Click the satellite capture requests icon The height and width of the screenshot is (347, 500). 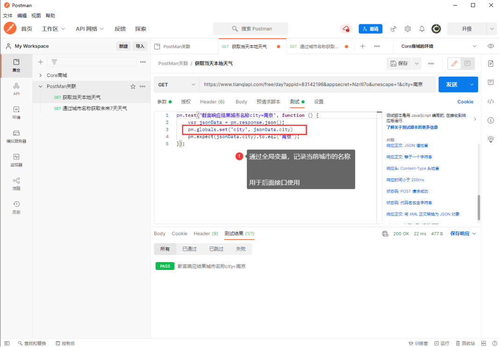coord(393,28)
